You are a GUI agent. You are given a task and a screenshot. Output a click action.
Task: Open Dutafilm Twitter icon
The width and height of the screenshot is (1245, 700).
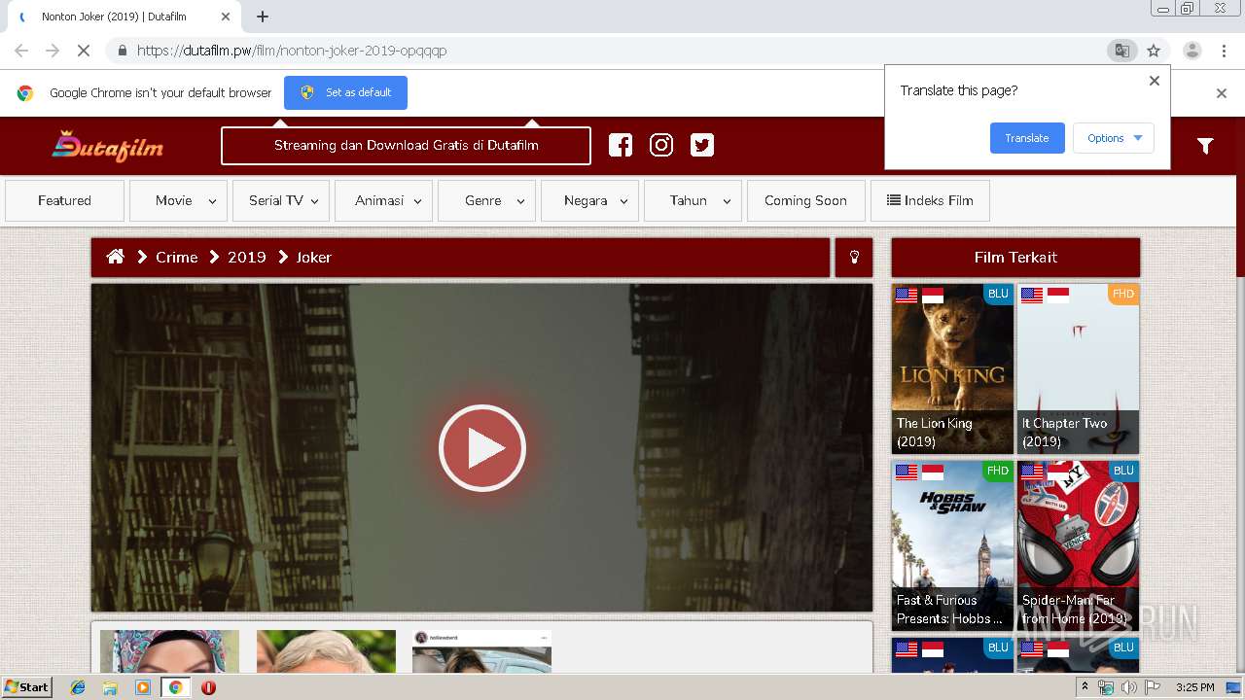(x=702, y=146)
